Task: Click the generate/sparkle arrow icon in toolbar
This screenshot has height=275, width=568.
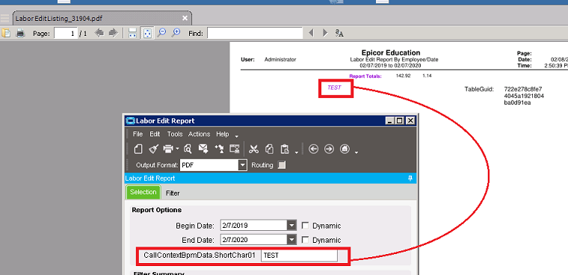Action: (x=219, y=149)
